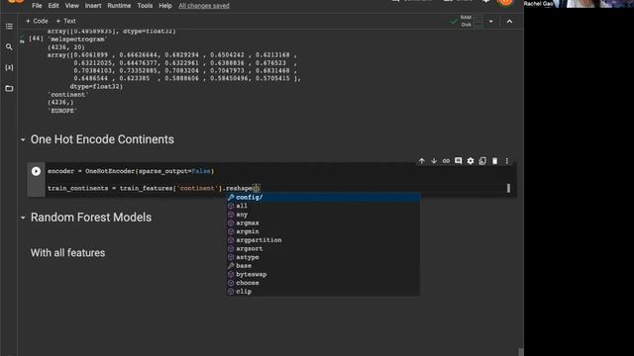Click the All changes saved link

point(204,6)
